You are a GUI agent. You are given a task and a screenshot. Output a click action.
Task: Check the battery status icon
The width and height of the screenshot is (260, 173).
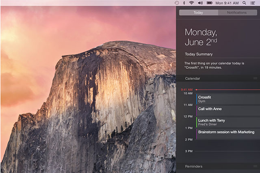(x=210, y=3)
